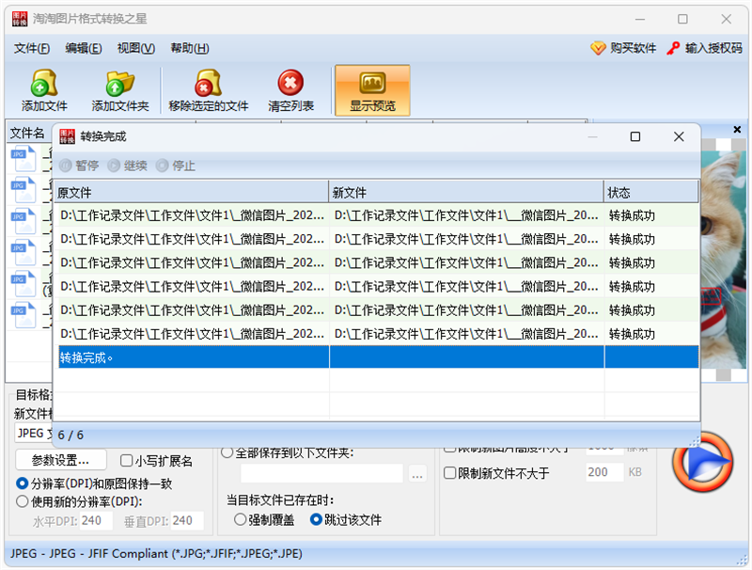The image size is (752, 570).
Task: Select the 跳过该文件 radio button
Action: pyautogui.click(x=316, y=519)
